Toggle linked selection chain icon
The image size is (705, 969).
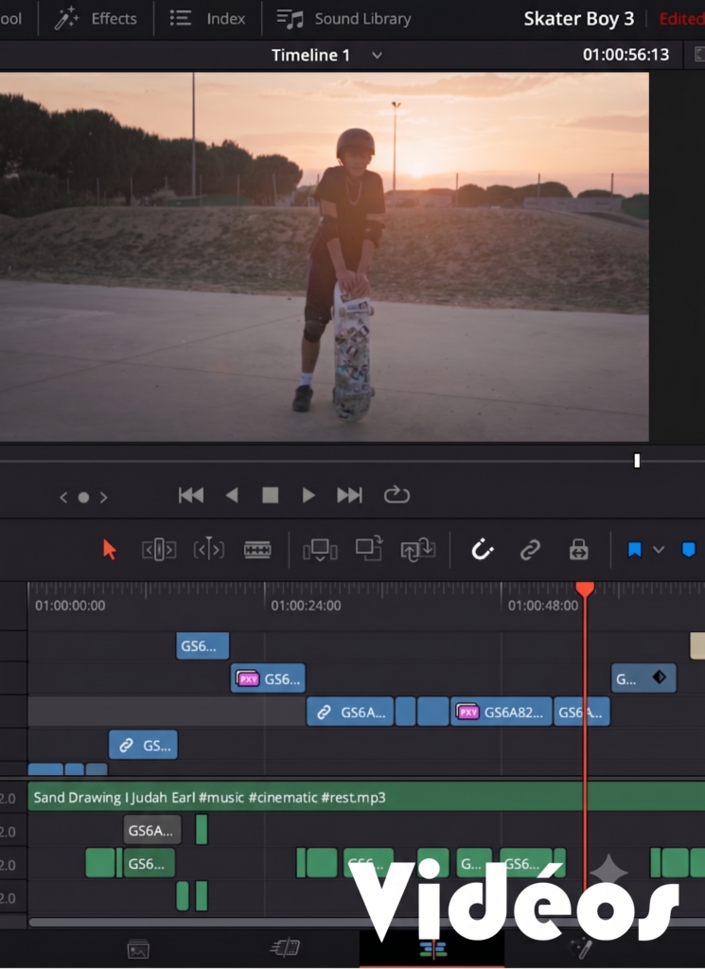(x=530, y=550)
